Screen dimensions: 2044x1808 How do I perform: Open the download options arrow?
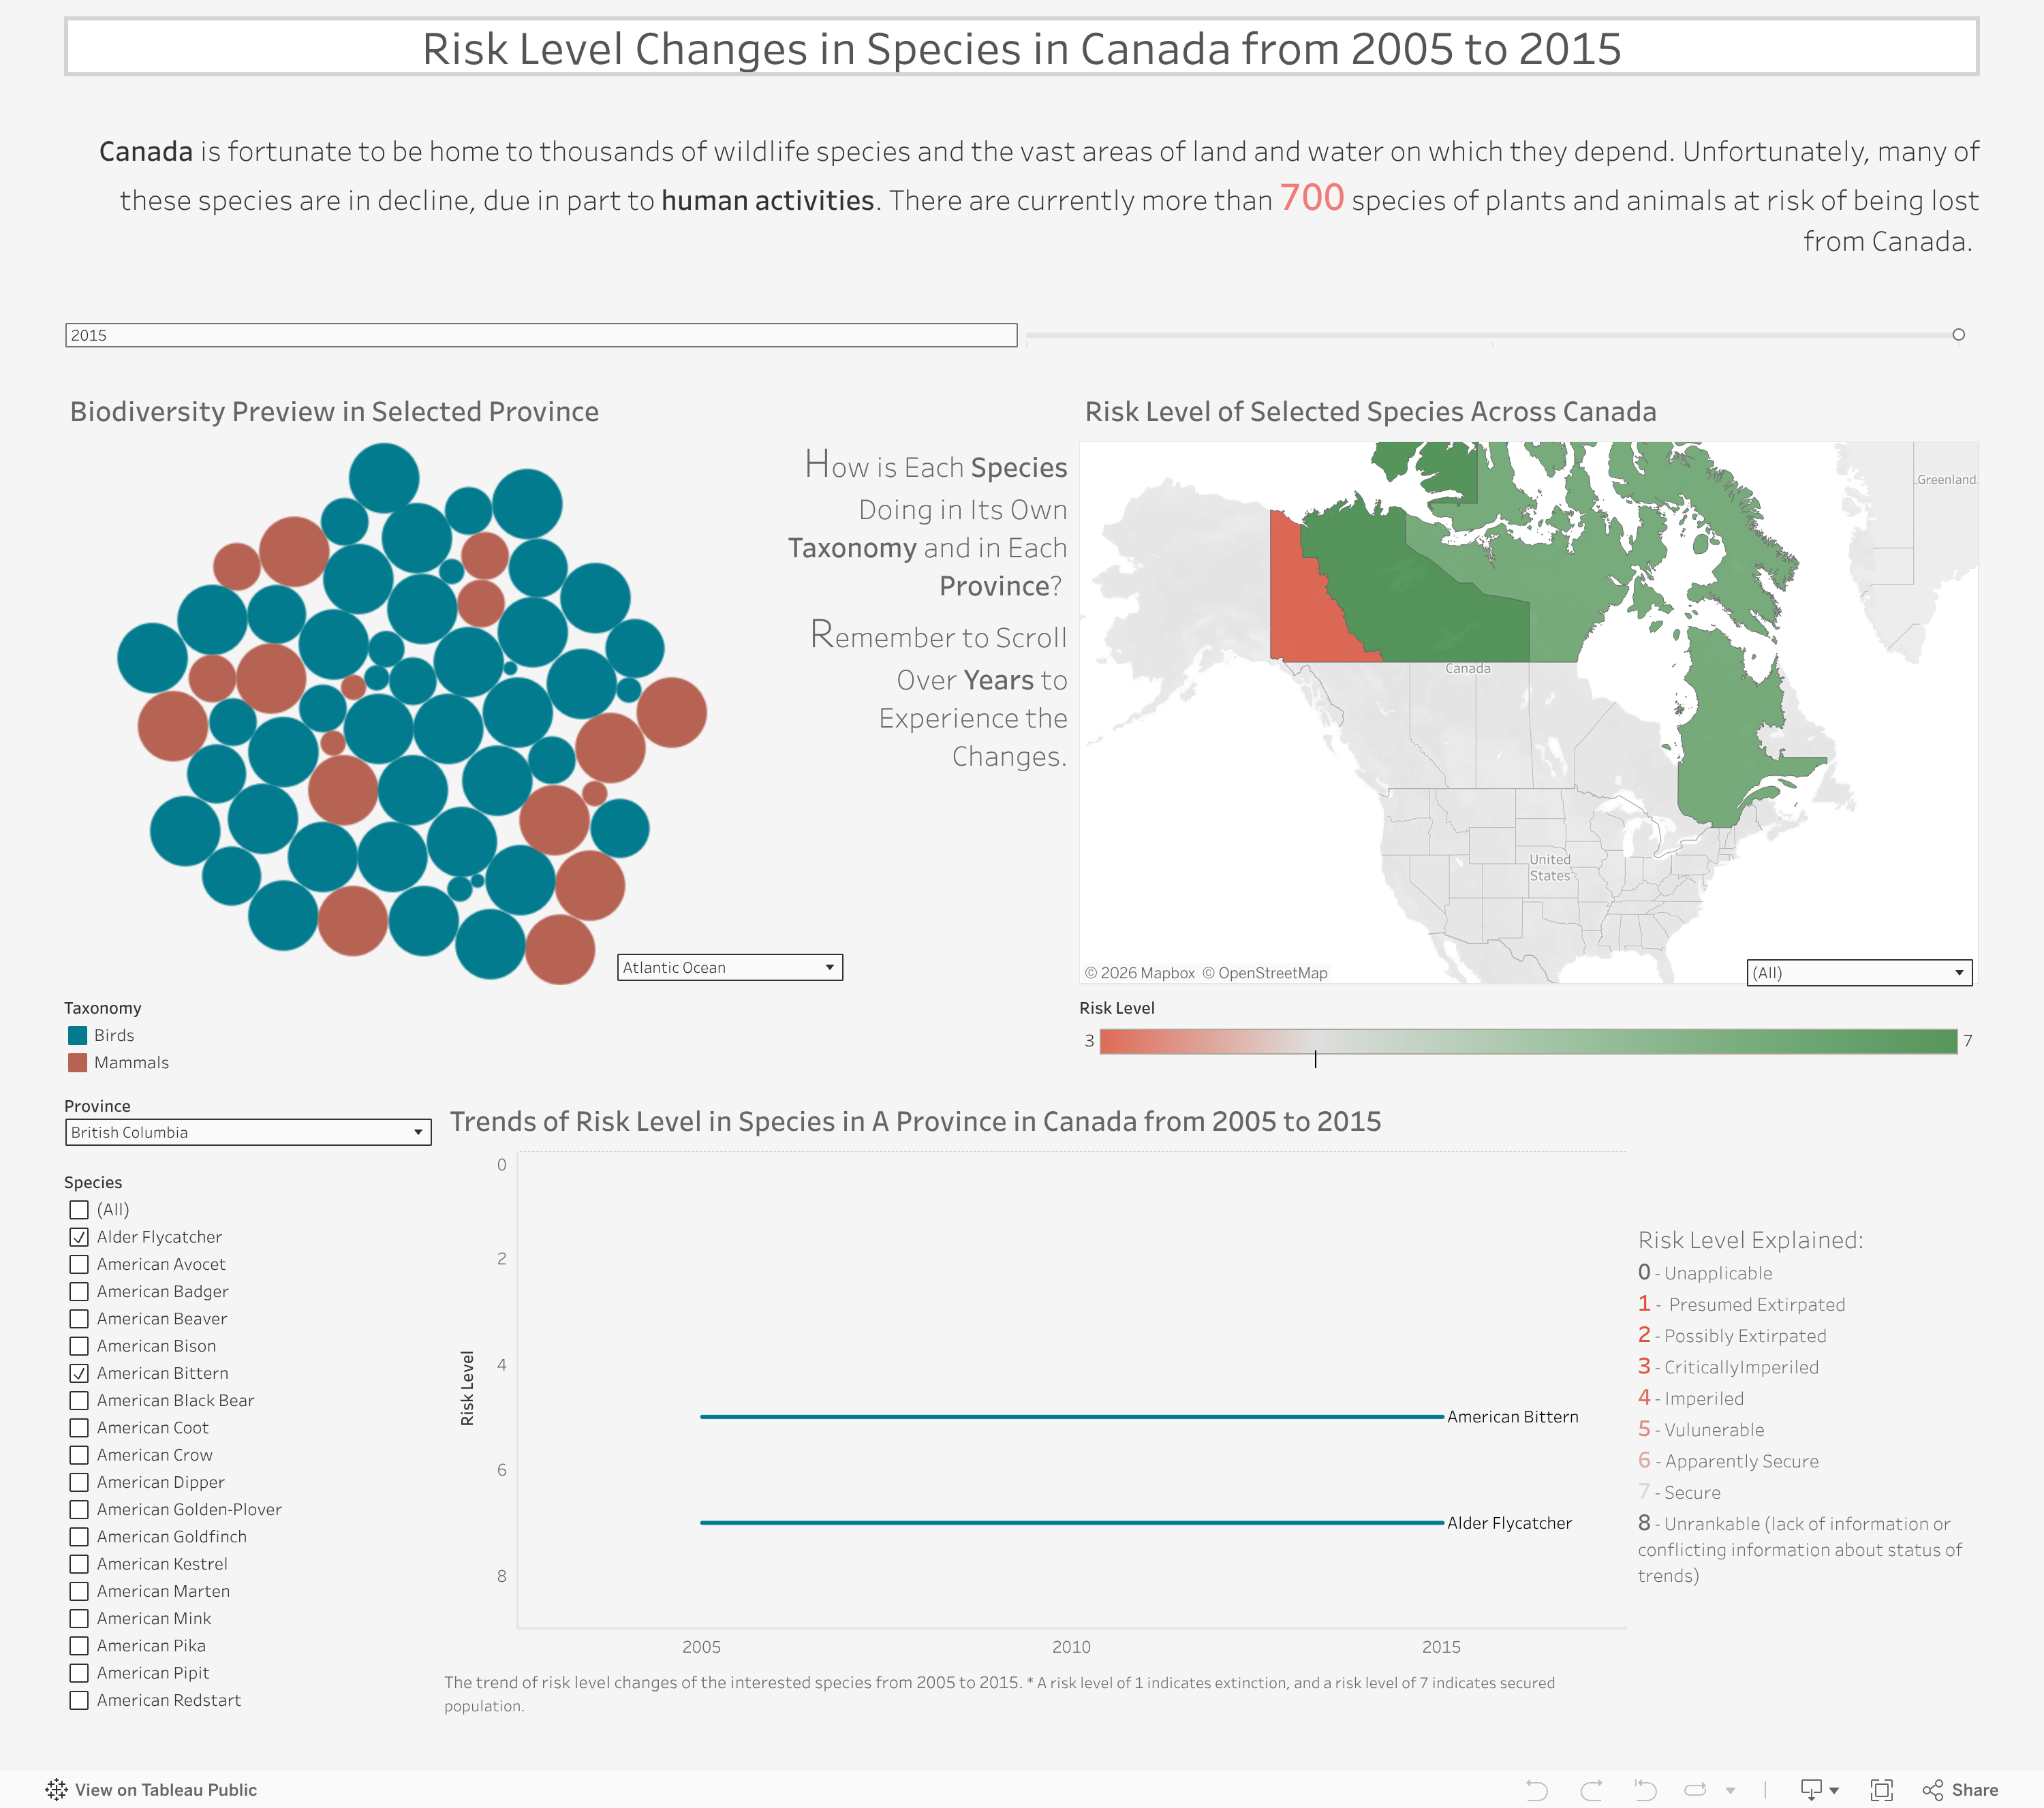pyautogui.click(x=1835, y=1790)
